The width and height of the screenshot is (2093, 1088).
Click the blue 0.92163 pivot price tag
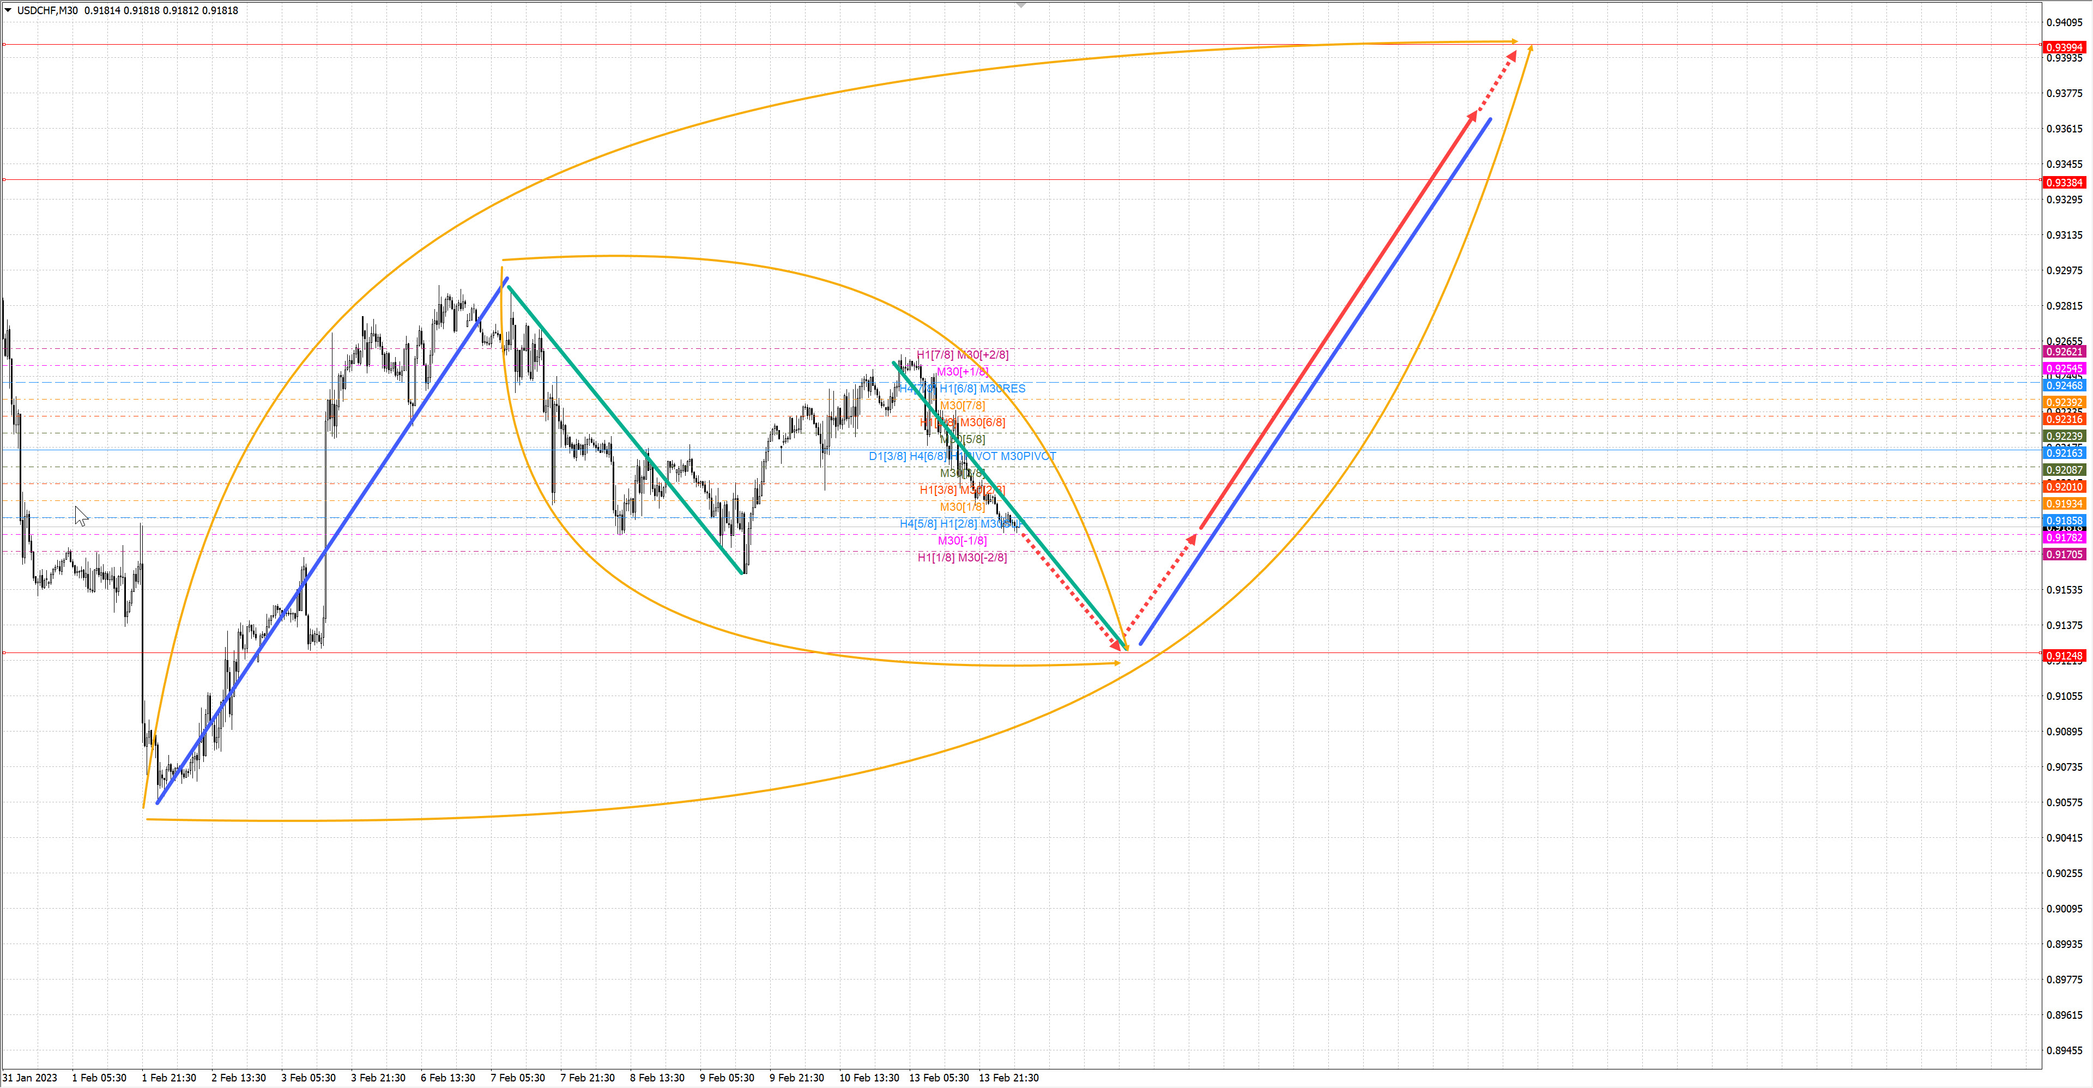(x=2064, y=454)
